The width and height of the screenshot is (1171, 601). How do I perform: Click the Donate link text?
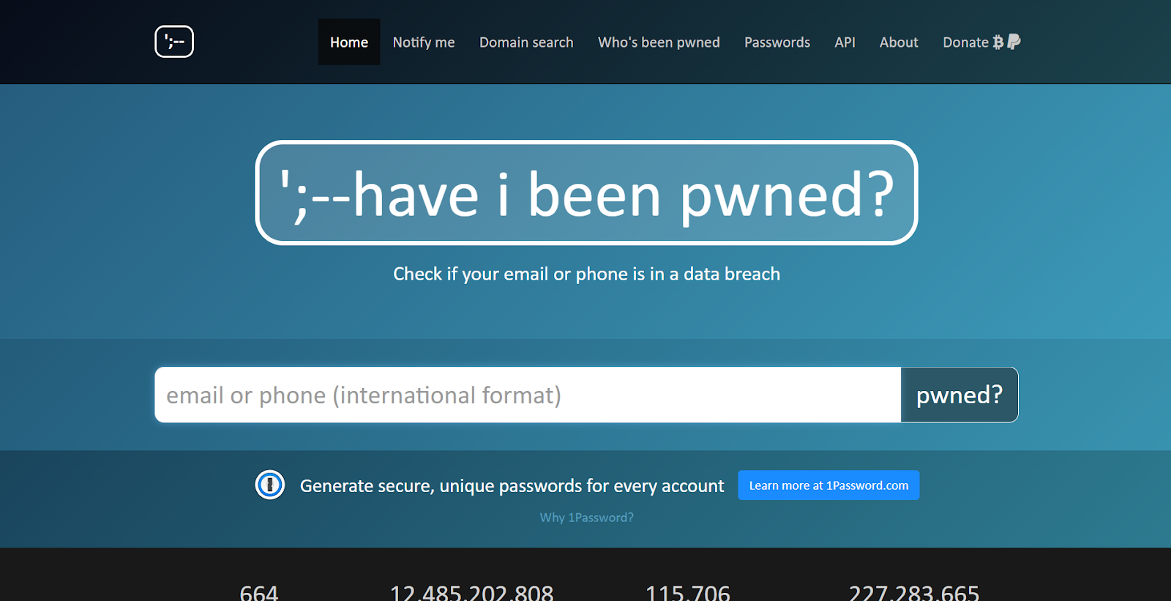click(x=965, y=42)
